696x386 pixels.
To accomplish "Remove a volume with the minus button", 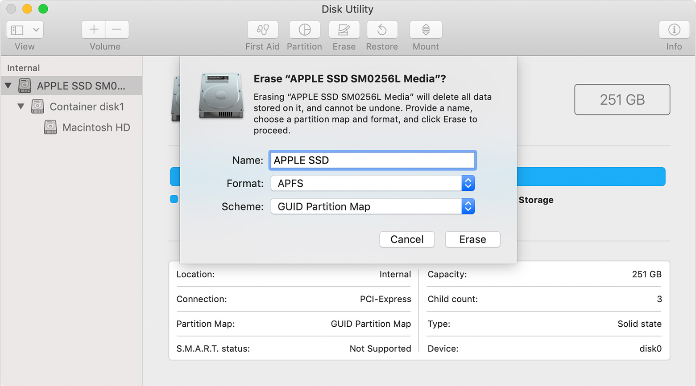I will (x=117, y=30).
